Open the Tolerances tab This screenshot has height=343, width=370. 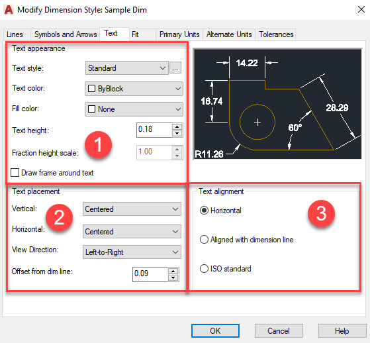click(x=276, y=34)
